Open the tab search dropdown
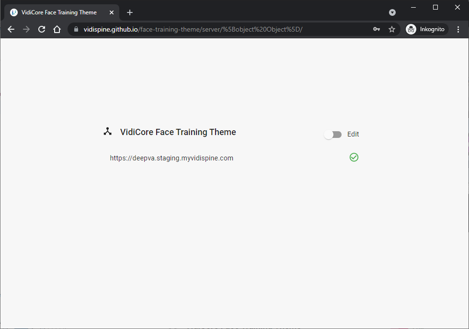 point(392,12)
